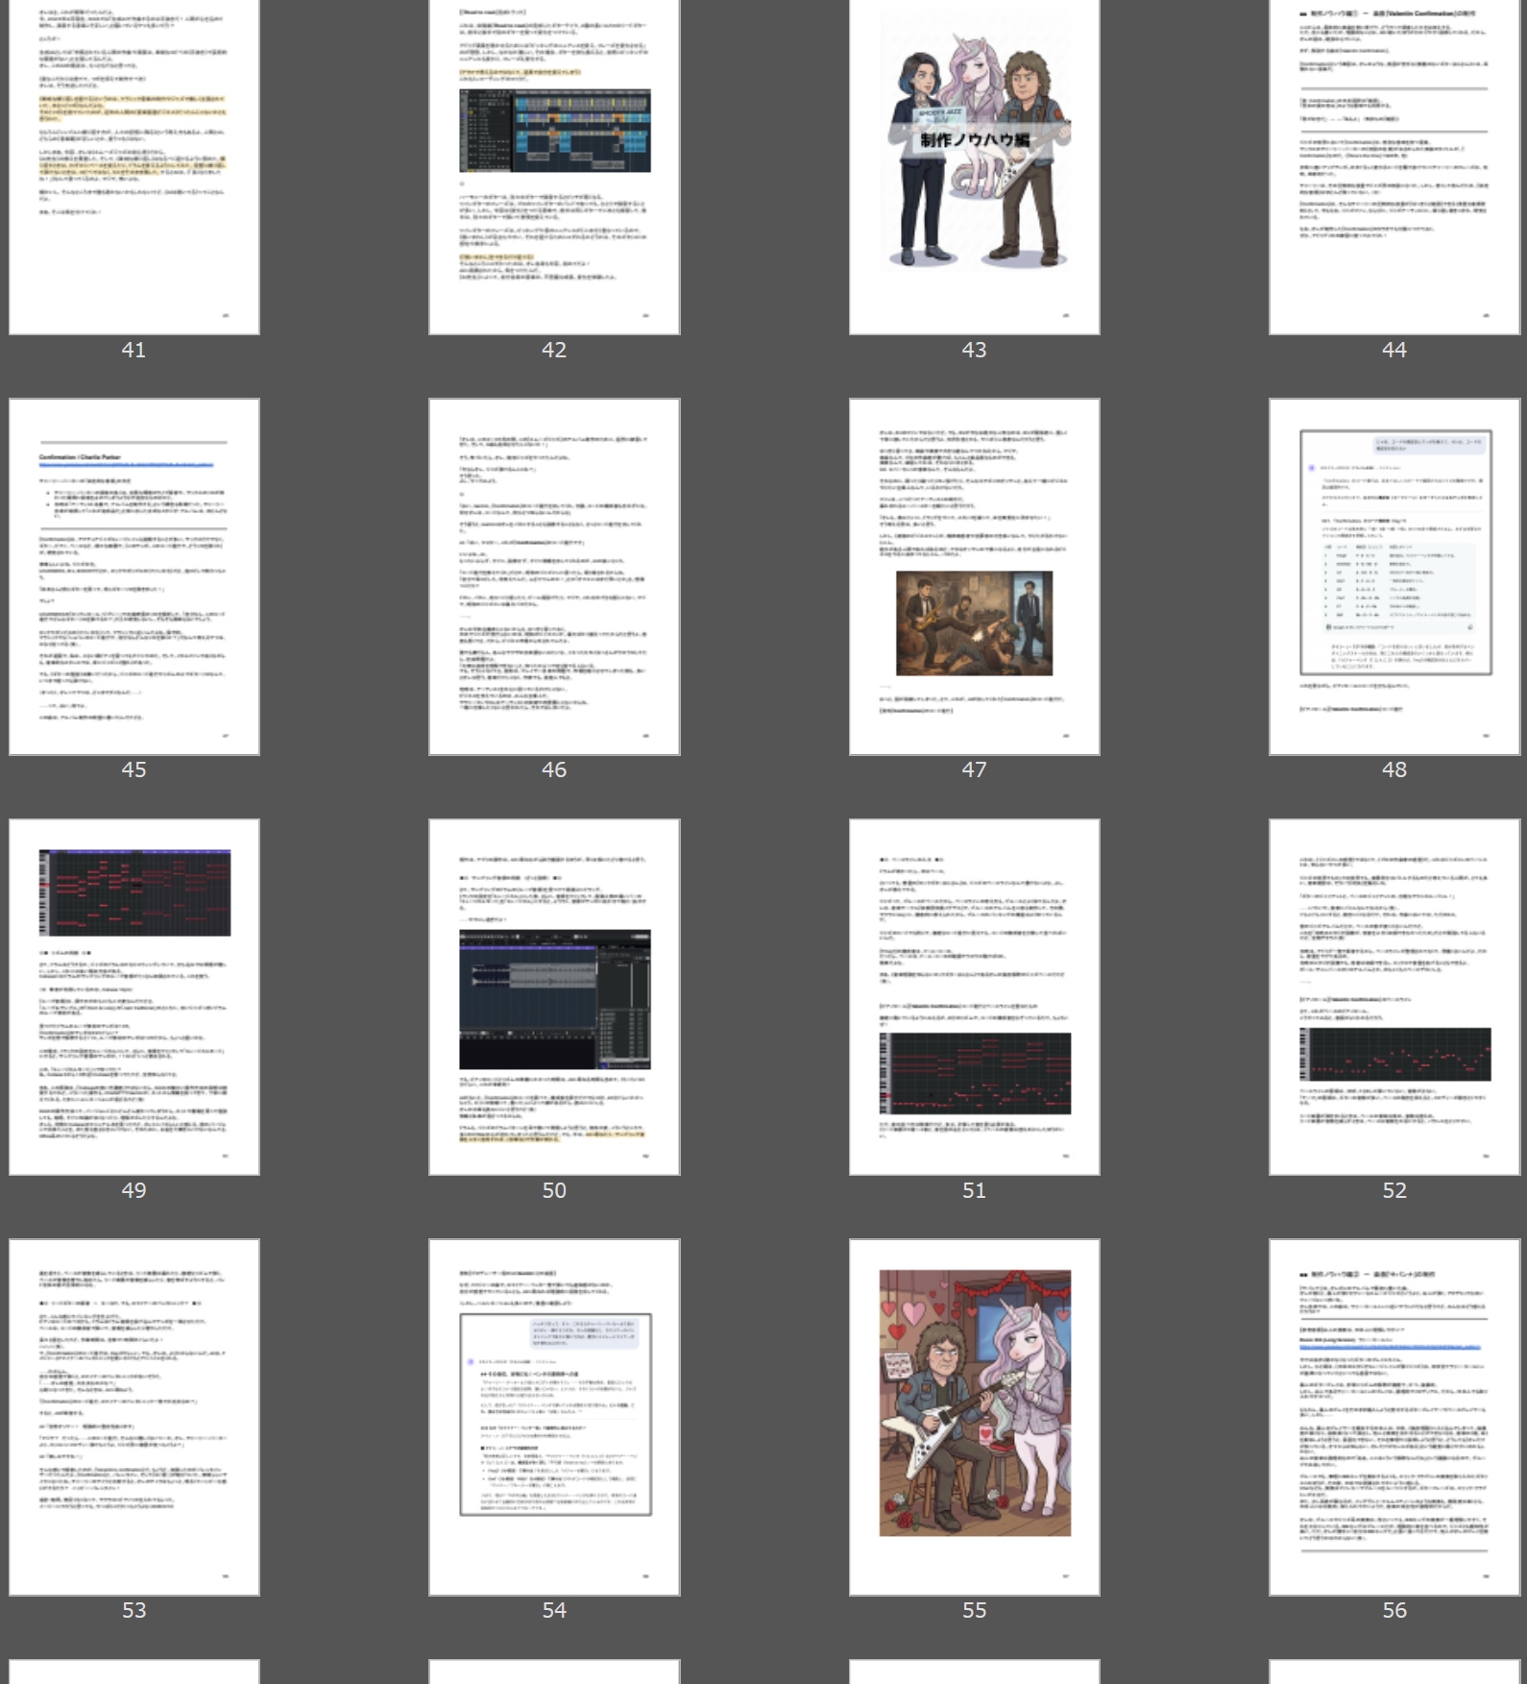Select the cut-off thumbnail beneath page 56
Image resolution: width=1527 pixels, height=1684 pixels.
tap(1394, 1672)
